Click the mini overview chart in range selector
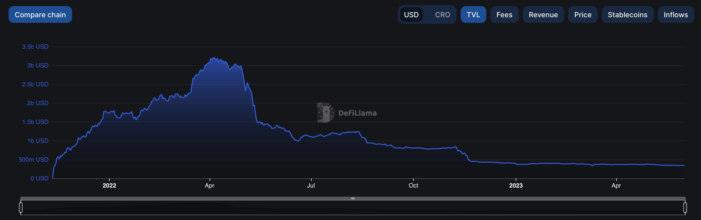The height and width of the screenshot is (220, 701). tap(353, 208)
